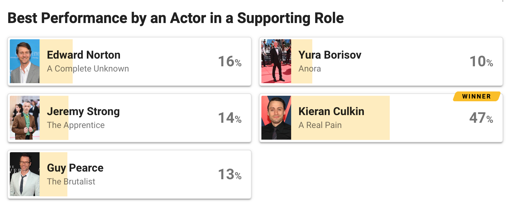Image resolution: width=524 pixels, height=205 pixels.
Task: Open Jeremy Strong's photo thumbnail
Action: [x=25, y=118]
